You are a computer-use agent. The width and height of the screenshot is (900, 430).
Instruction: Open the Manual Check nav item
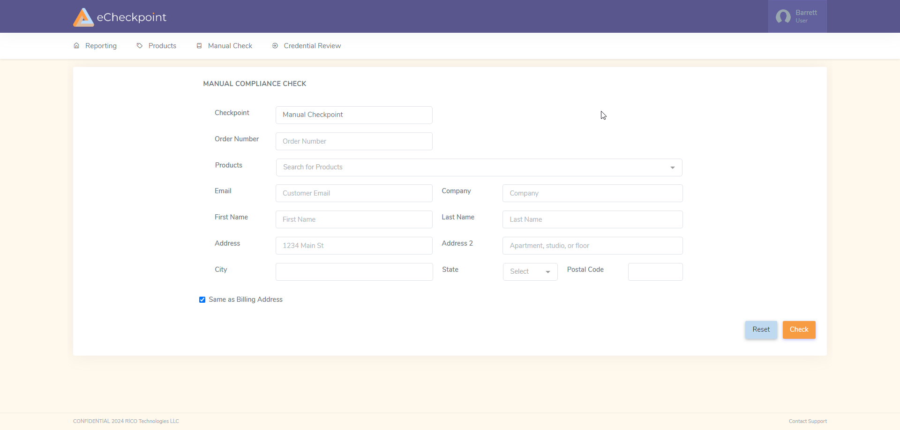[x=225, y=46]
